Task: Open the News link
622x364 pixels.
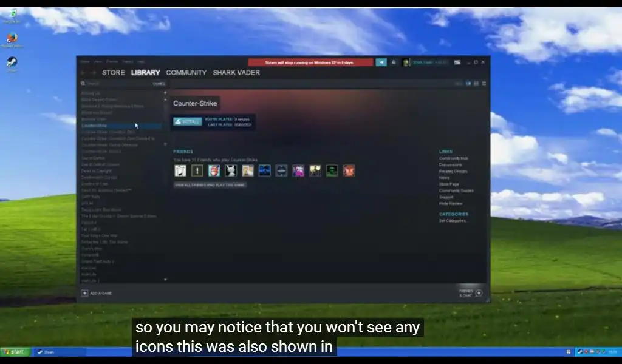Action: 444,178
